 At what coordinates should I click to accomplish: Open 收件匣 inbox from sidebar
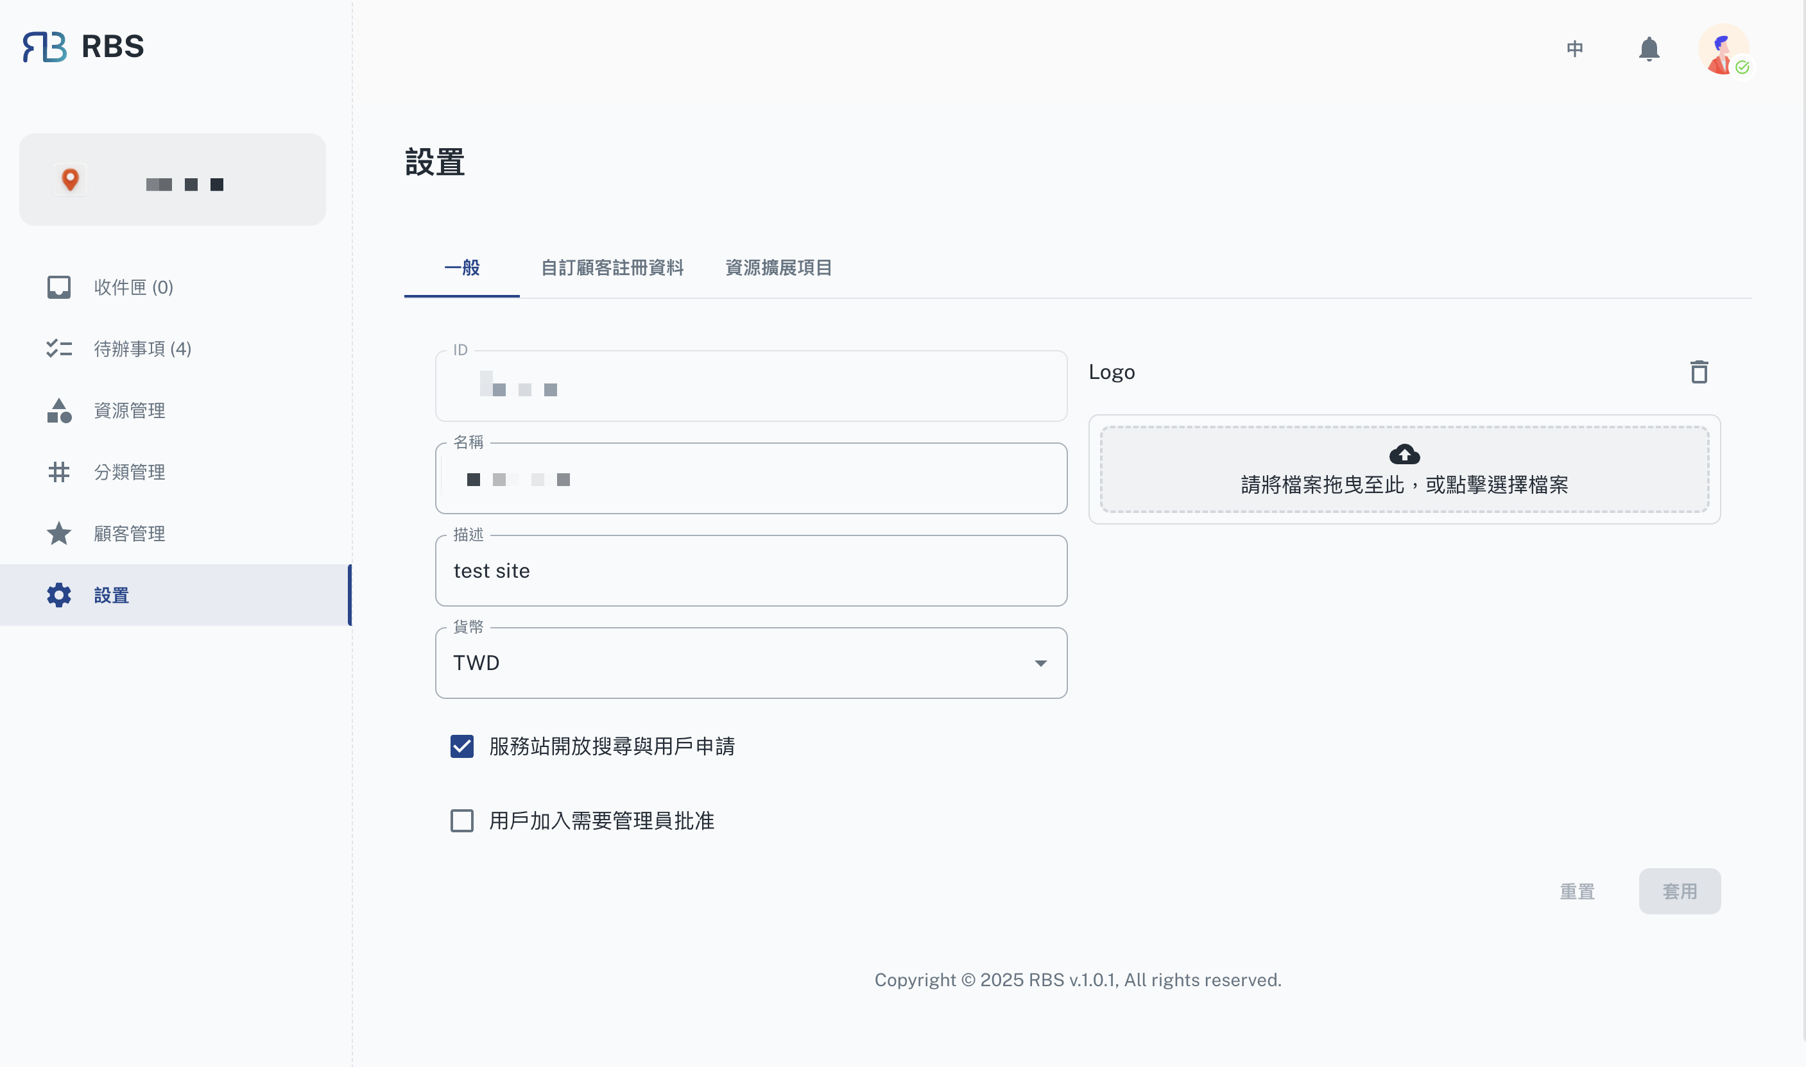tap(133, 288)
